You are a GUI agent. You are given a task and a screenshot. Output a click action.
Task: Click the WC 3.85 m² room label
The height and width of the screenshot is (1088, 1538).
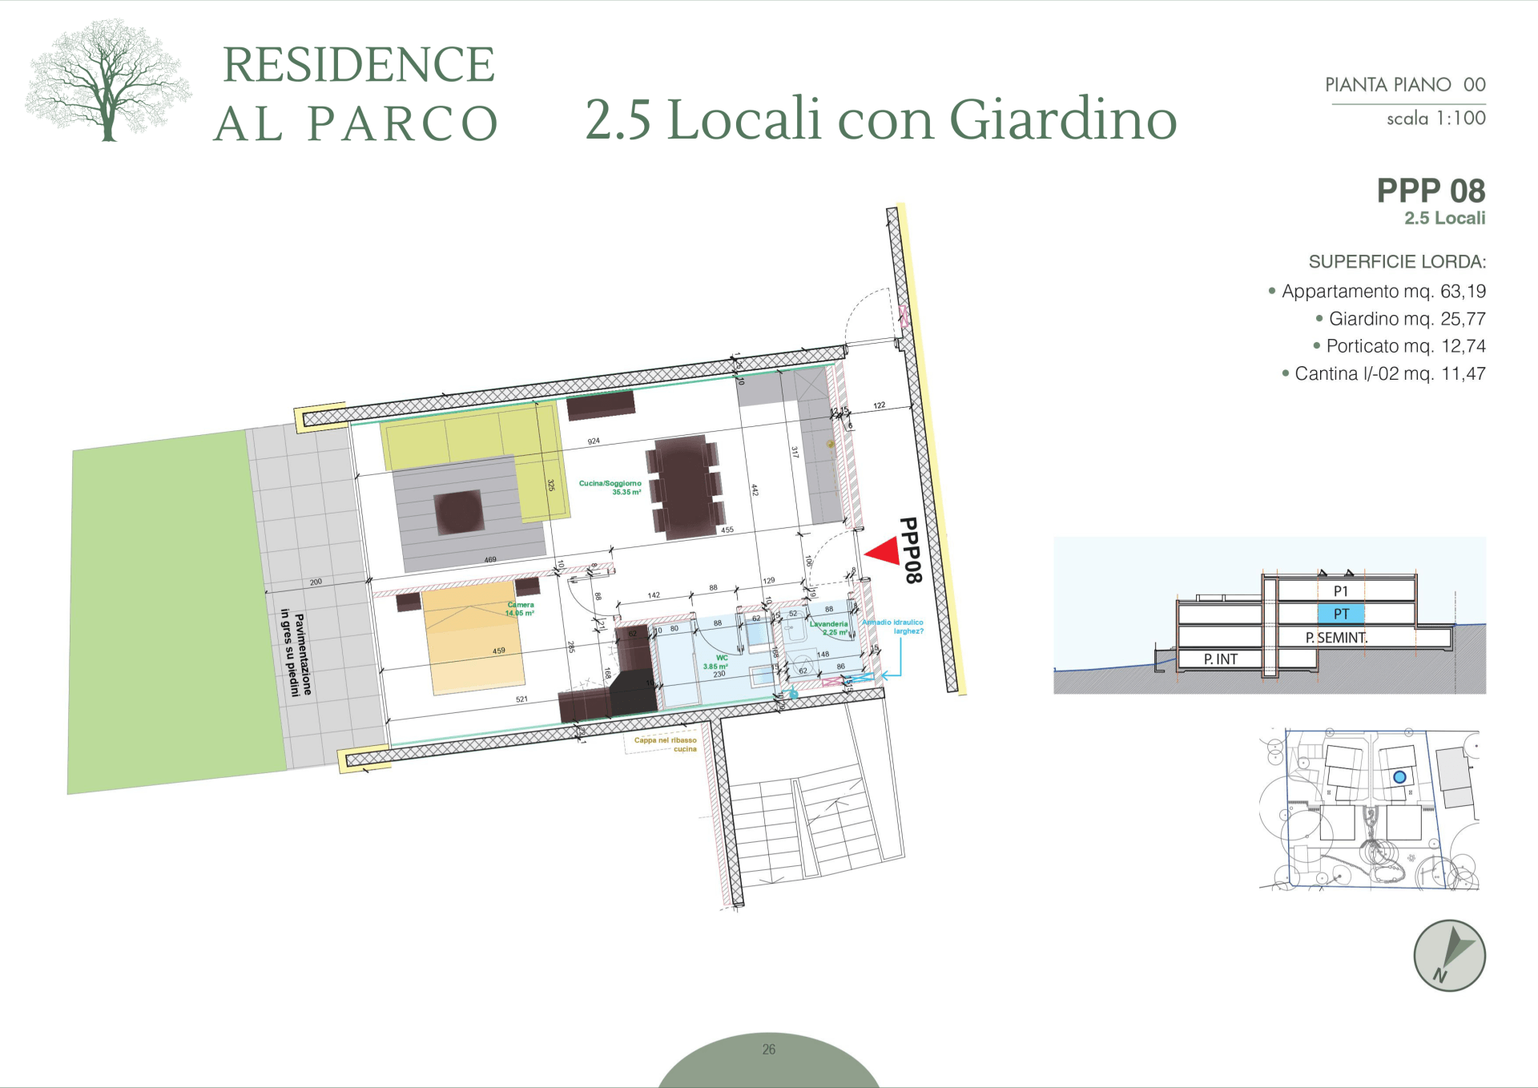(x=716, y=663)
